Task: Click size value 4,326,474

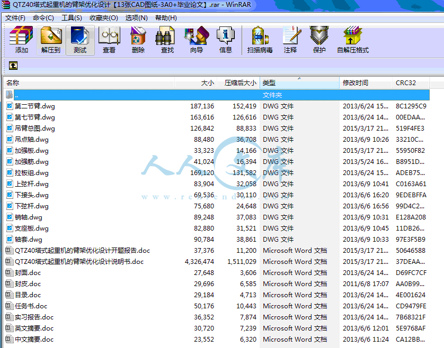Action: pyautogui.click(x=199, y=261)
